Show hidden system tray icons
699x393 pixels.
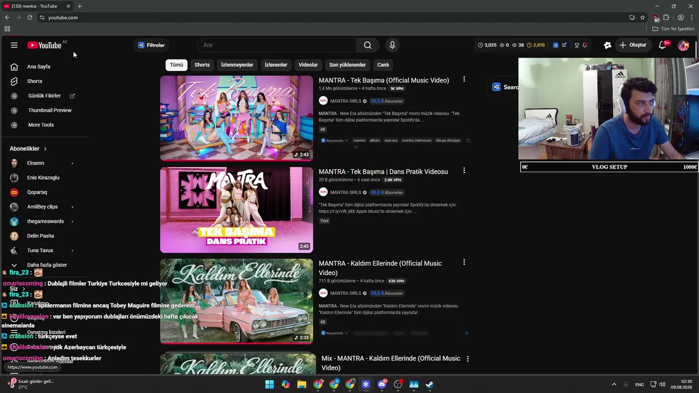614,384
